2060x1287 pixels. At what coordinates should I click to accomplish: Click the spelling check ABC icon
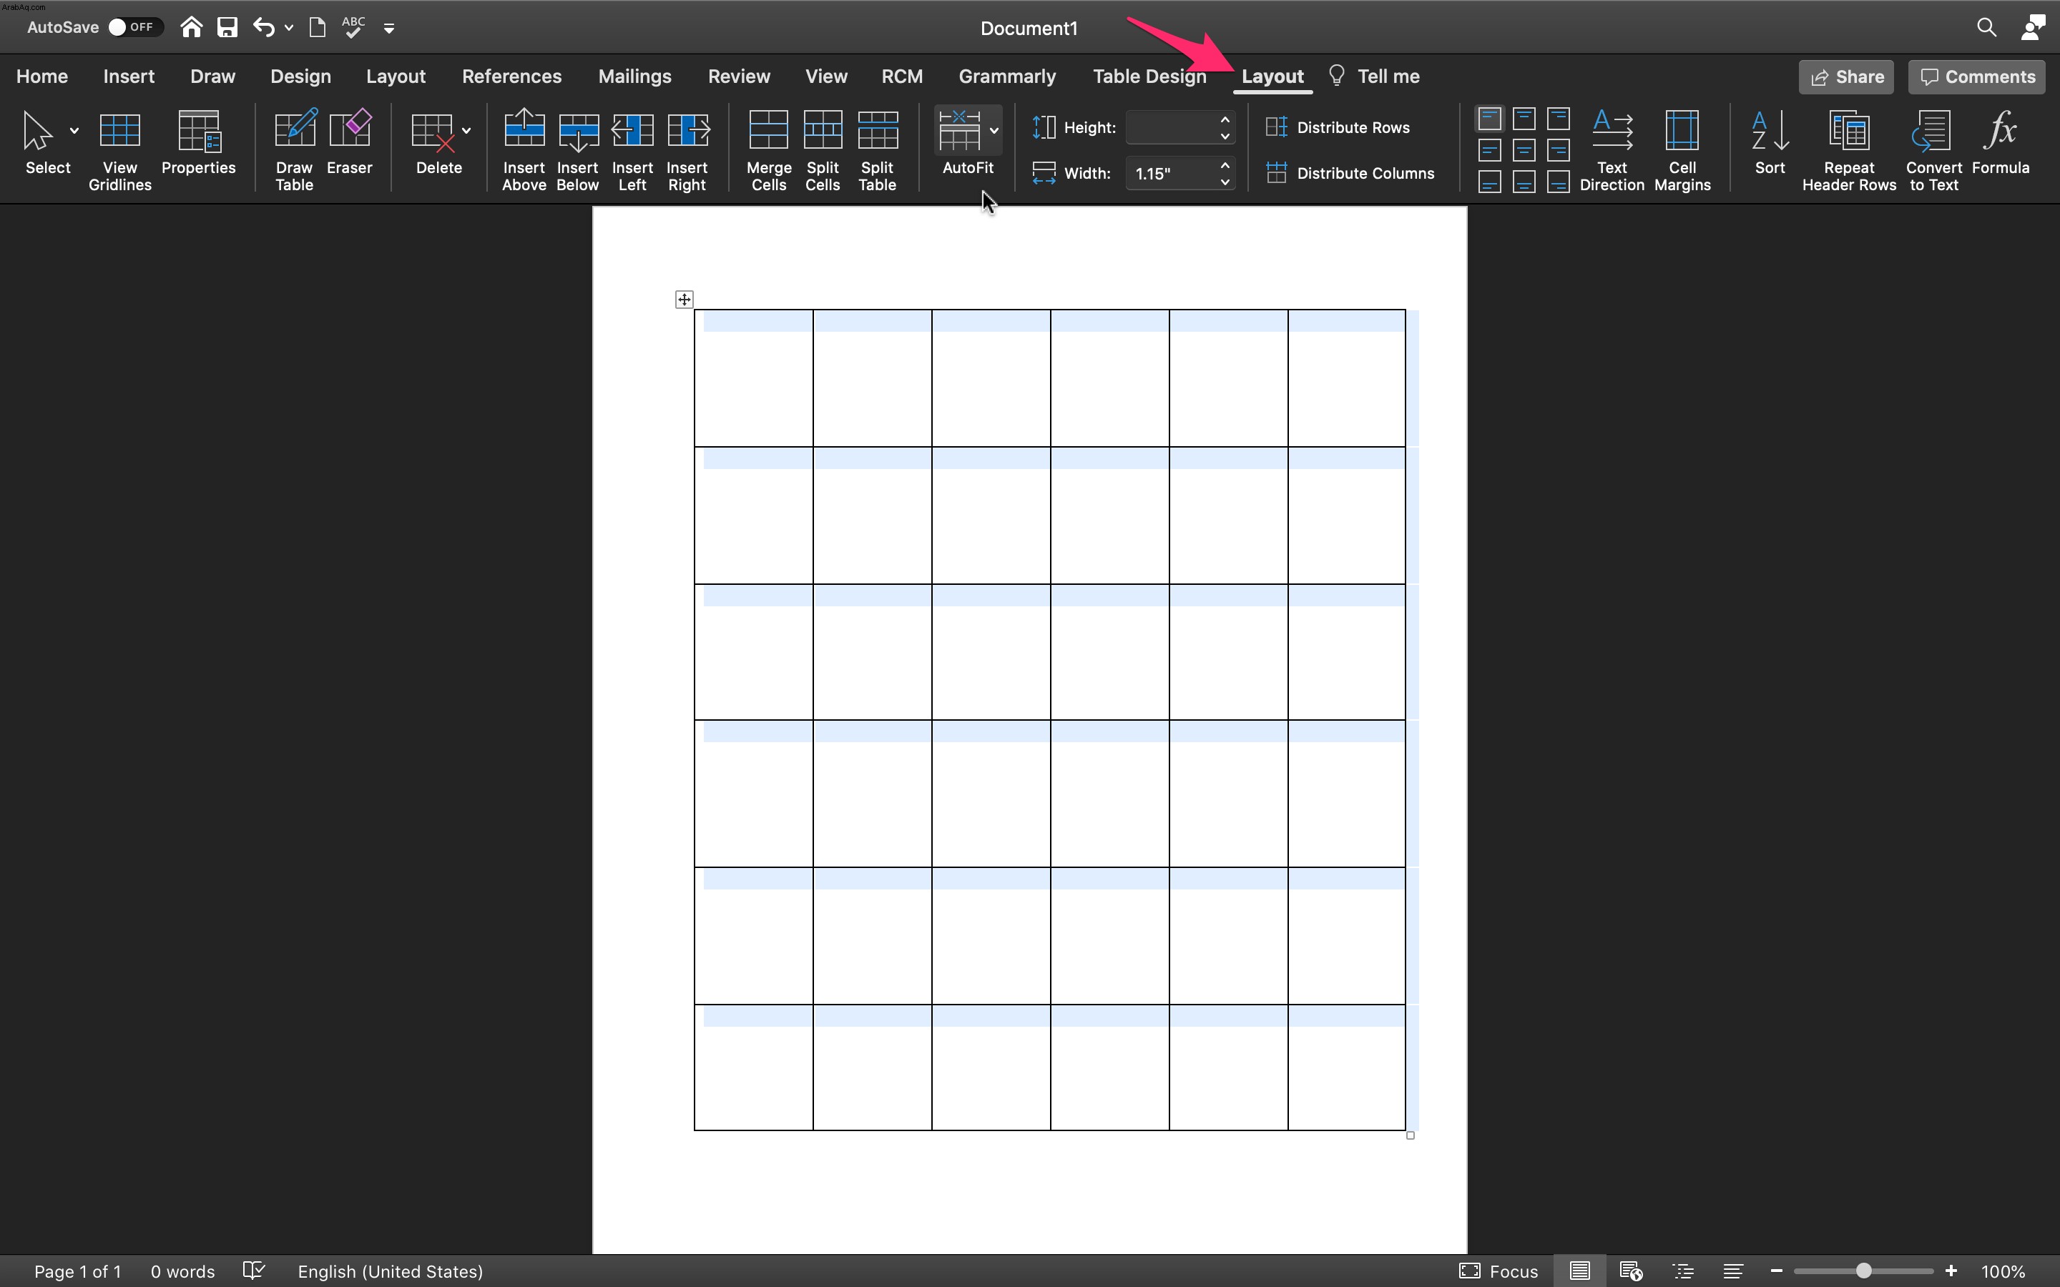tap(353, 27)
